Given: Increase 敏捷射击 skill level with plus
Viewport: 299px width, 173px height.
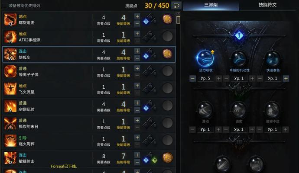Looking at the screenshot, I should [137, 155].
